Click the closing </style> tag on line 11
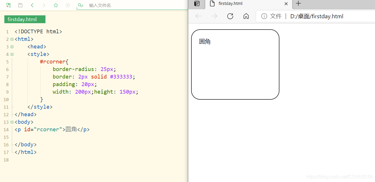The image size is (375, 182). (40, 107)
